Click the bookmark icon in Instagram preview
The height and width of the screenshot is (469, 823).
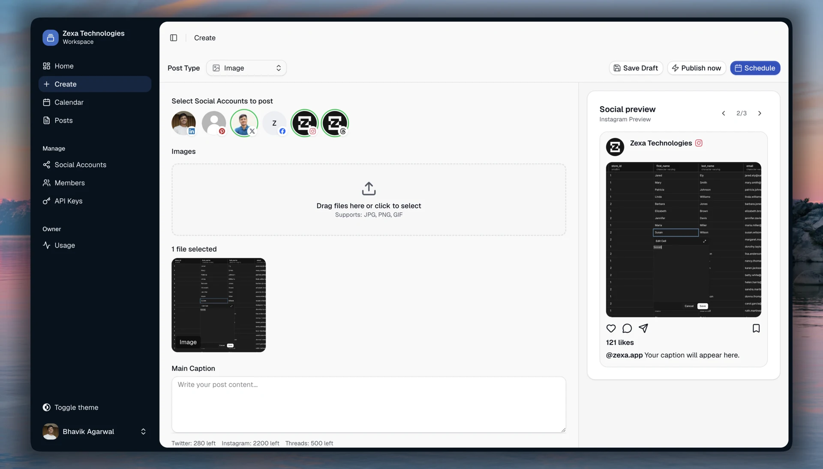pyautogui.click(x=756, y=328)
